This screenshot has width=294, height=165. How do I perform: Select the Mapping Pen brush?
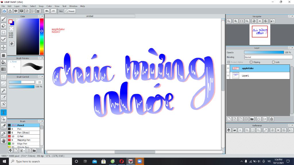24,140
